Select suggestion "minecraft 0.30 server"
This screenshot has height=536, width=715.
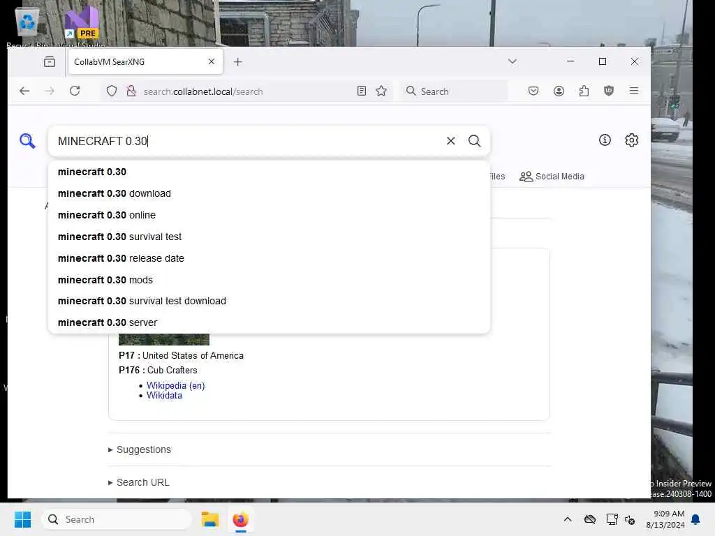[269, 322]
